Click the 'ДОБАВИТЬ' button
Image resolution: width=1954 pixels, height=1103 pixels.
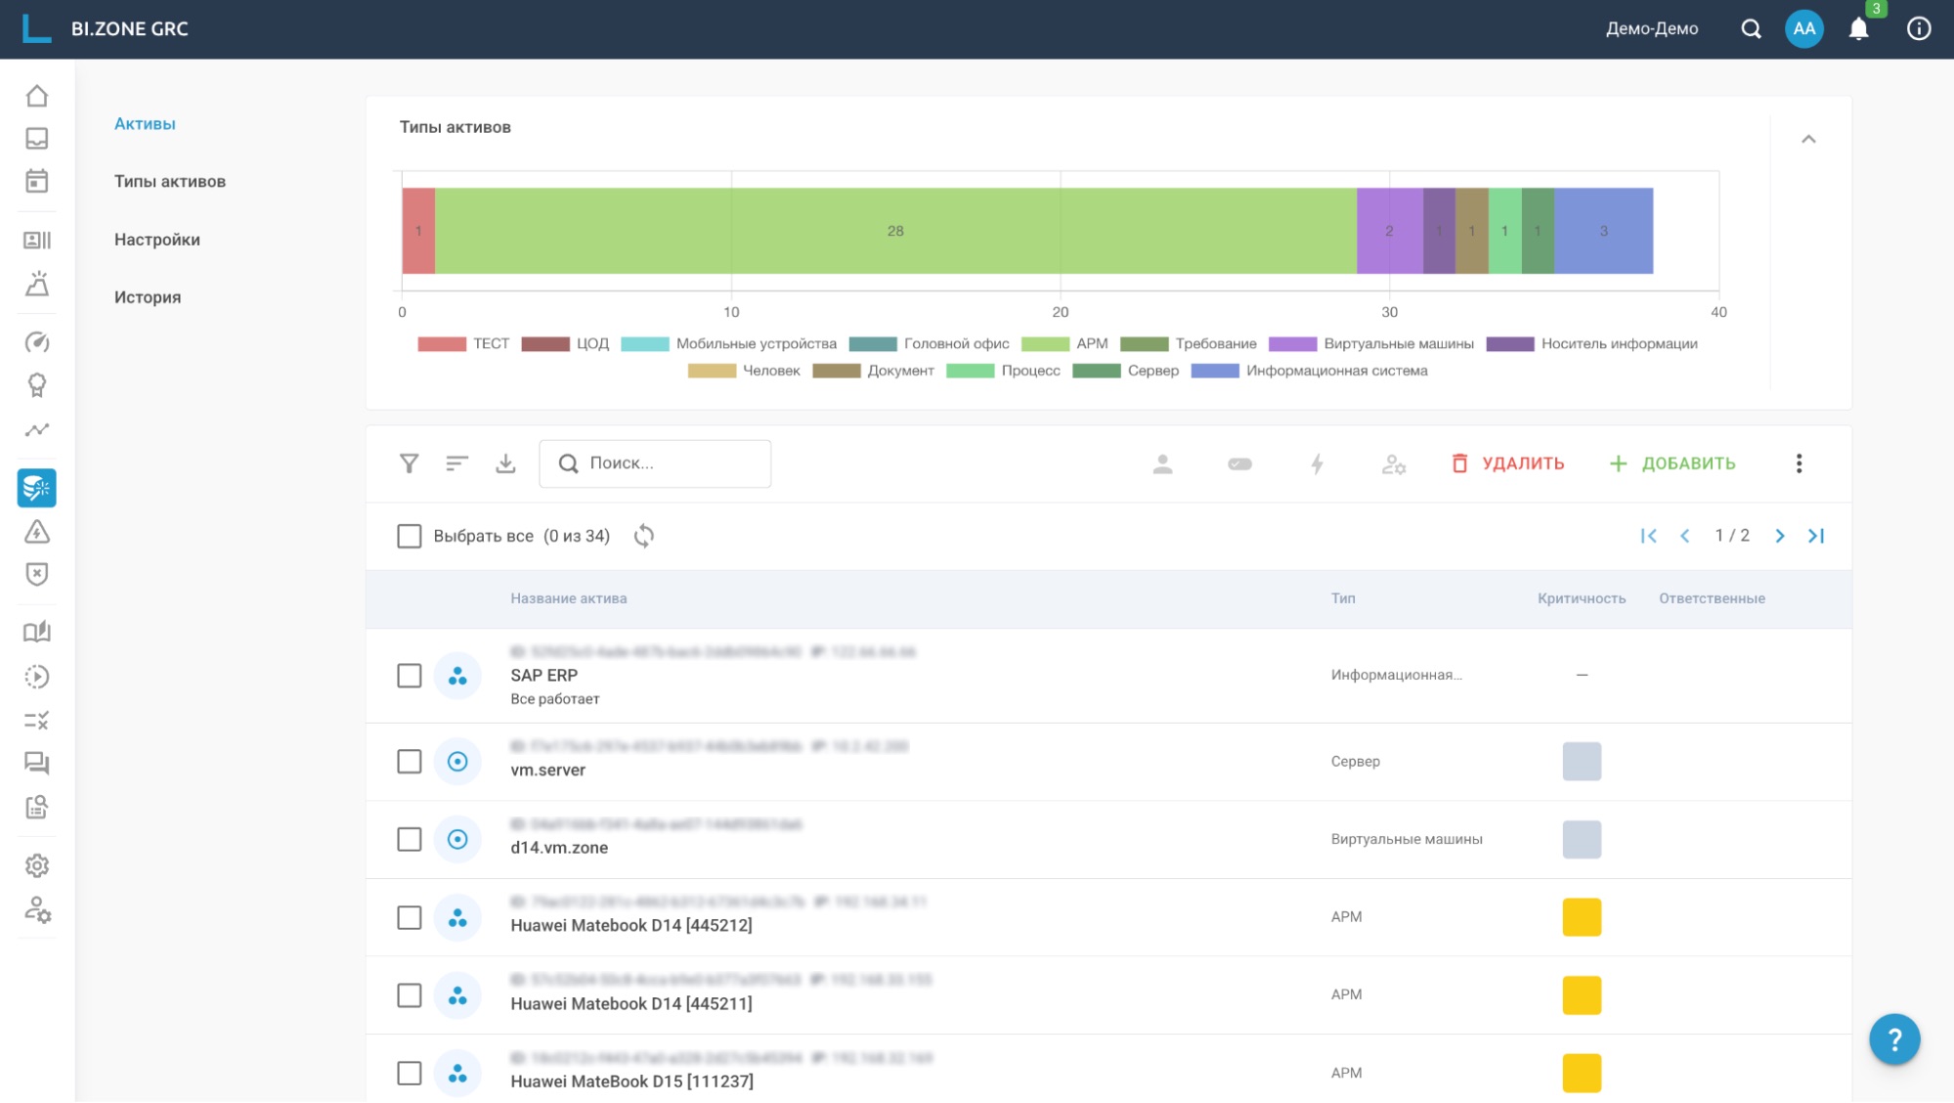1672,463
